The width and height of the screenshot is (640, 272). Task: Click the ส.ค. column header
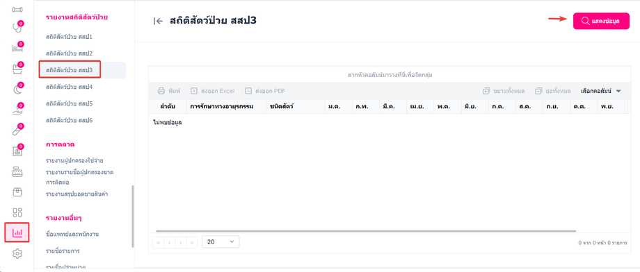click(x=529, y=106)
